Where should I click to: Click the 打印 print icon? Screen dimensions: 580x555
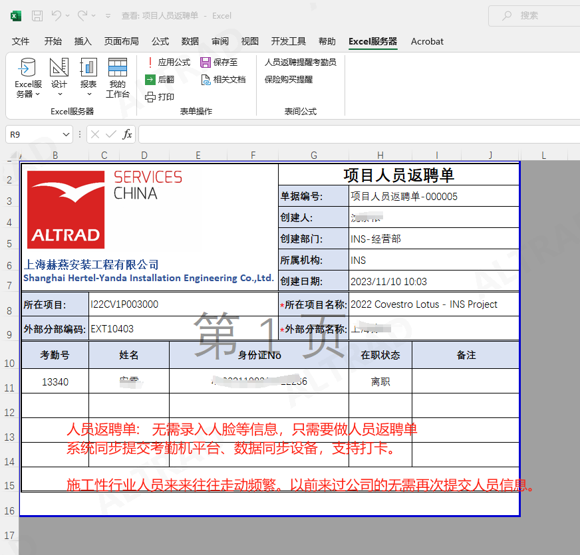[x=151, y=97]
